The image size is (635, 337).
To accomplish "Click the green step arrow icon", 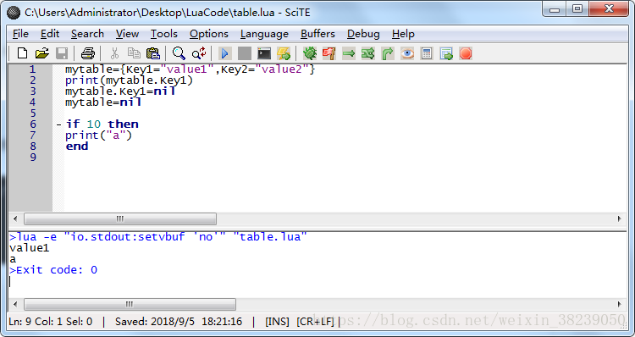I will 349,53.
